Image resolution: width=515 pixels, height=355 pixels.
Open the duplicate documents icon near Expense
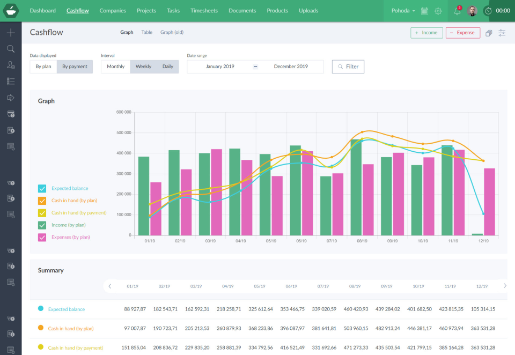(488, 33)
